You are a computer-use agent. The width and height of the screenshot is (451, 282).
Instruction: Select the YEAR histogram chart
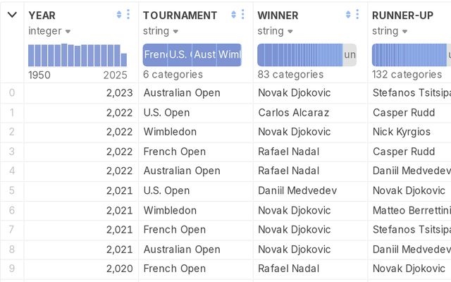pyautogui.click(x=78, y=55)
